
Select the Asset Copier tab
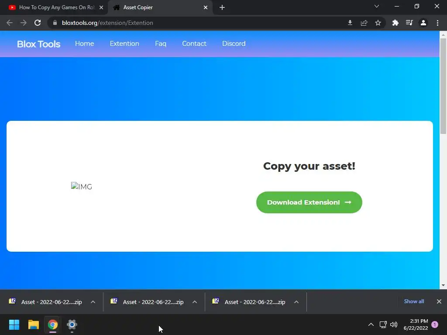[x=160, y=7]
